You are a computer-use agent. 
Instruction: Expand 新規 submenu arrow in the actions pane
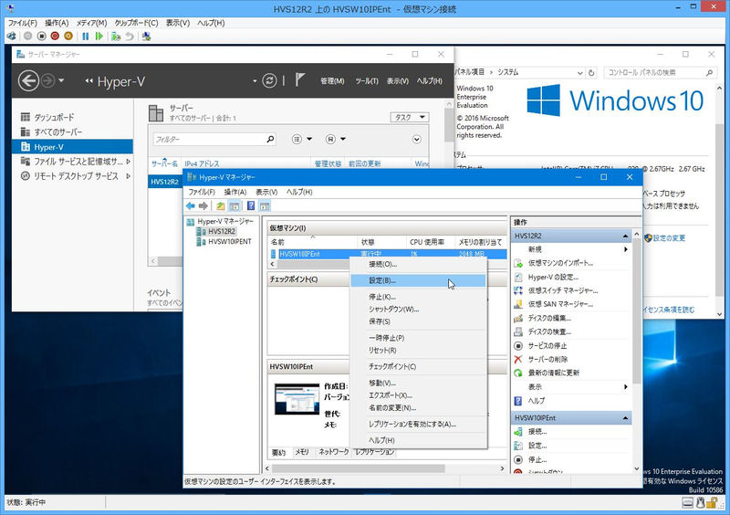click(625, 249)
